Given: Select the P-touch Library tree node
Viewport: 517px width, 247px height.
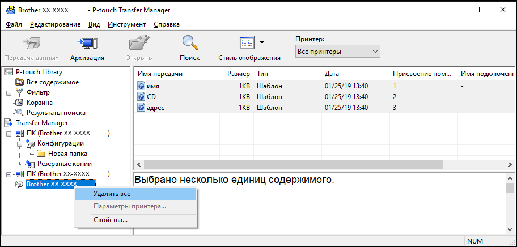Looking at the screenshot, I should (39, 72).
